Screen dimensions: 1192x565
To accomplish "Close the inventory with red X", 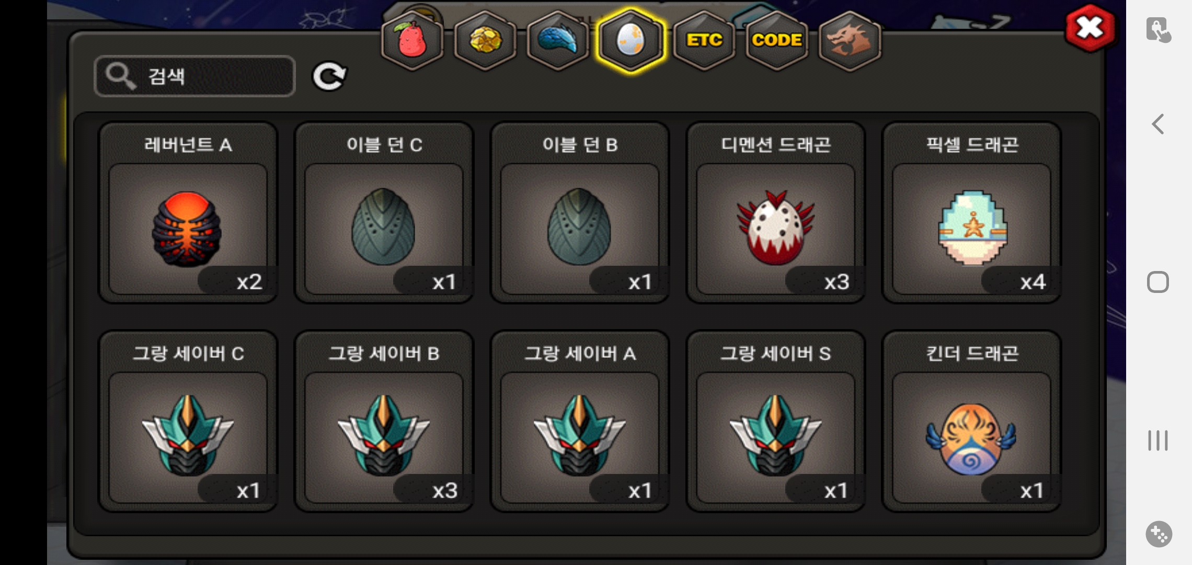I will tap(1090, 28).
